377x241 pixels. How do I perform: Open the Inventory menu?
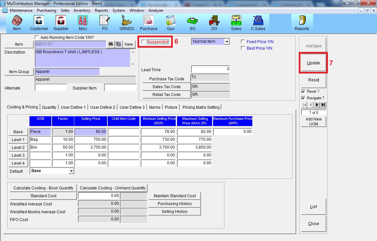click(x=82, y=10)
